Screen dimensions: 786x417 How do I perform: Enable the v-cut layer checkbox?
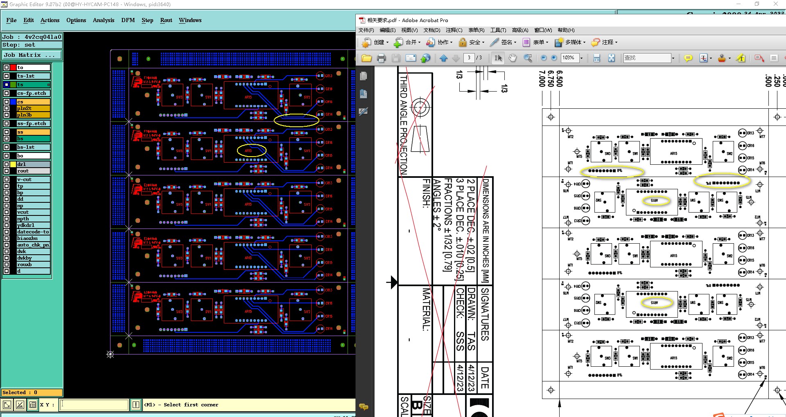pos(7,179)
